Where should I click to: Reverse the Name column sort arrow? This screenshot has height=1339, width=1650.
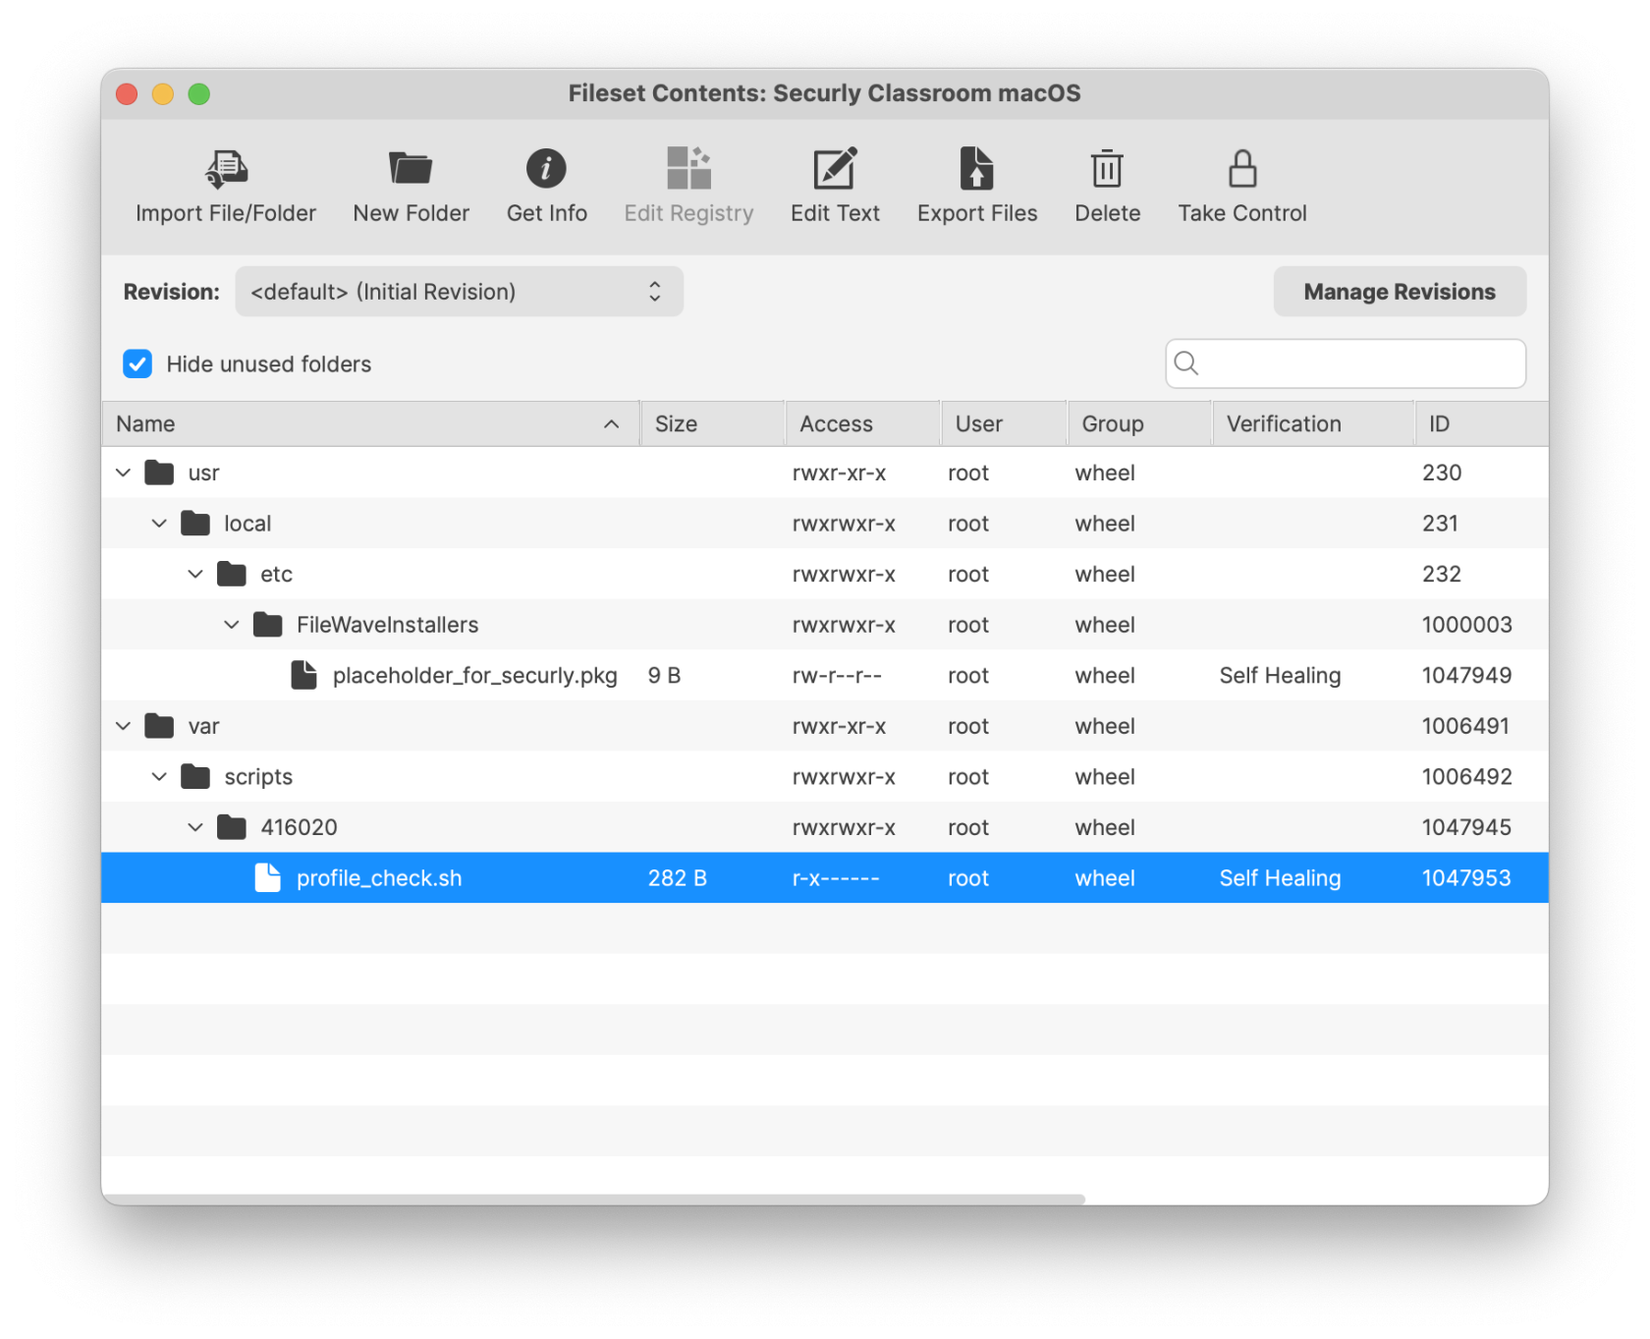(x=611, y=424)
